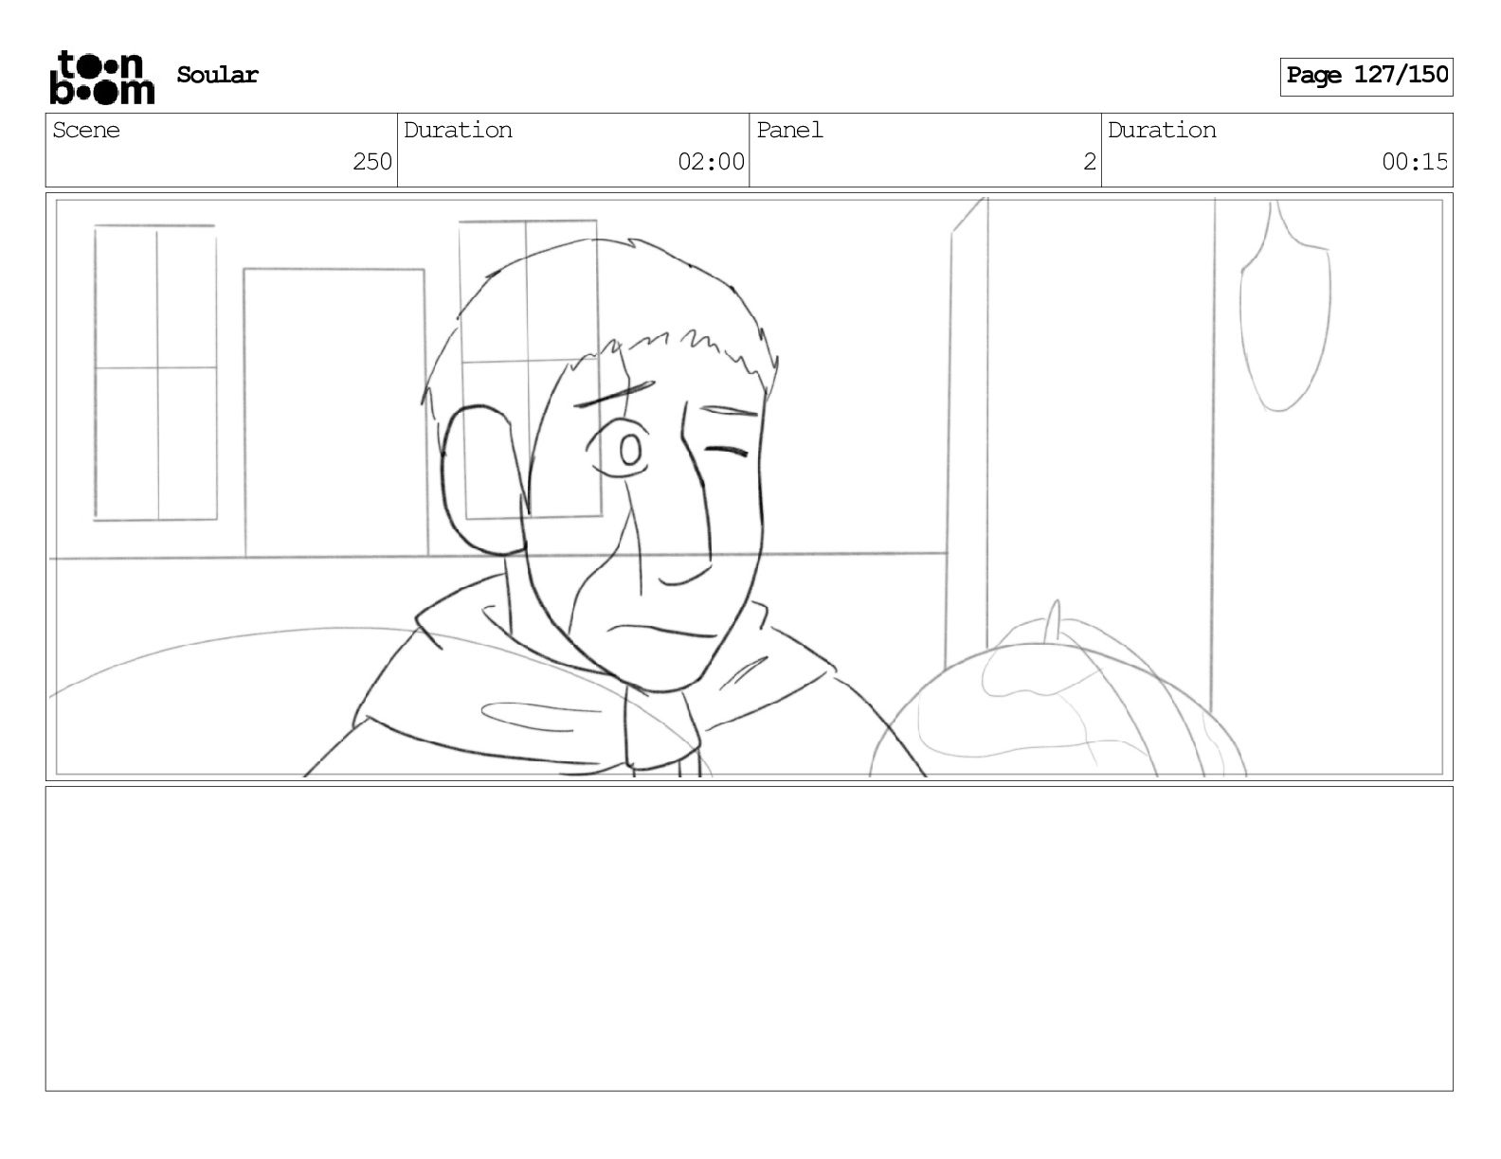Click the panel duration value '00:15'
The height and width of the screenshot is (1159, 1501).
(1415, 162)
